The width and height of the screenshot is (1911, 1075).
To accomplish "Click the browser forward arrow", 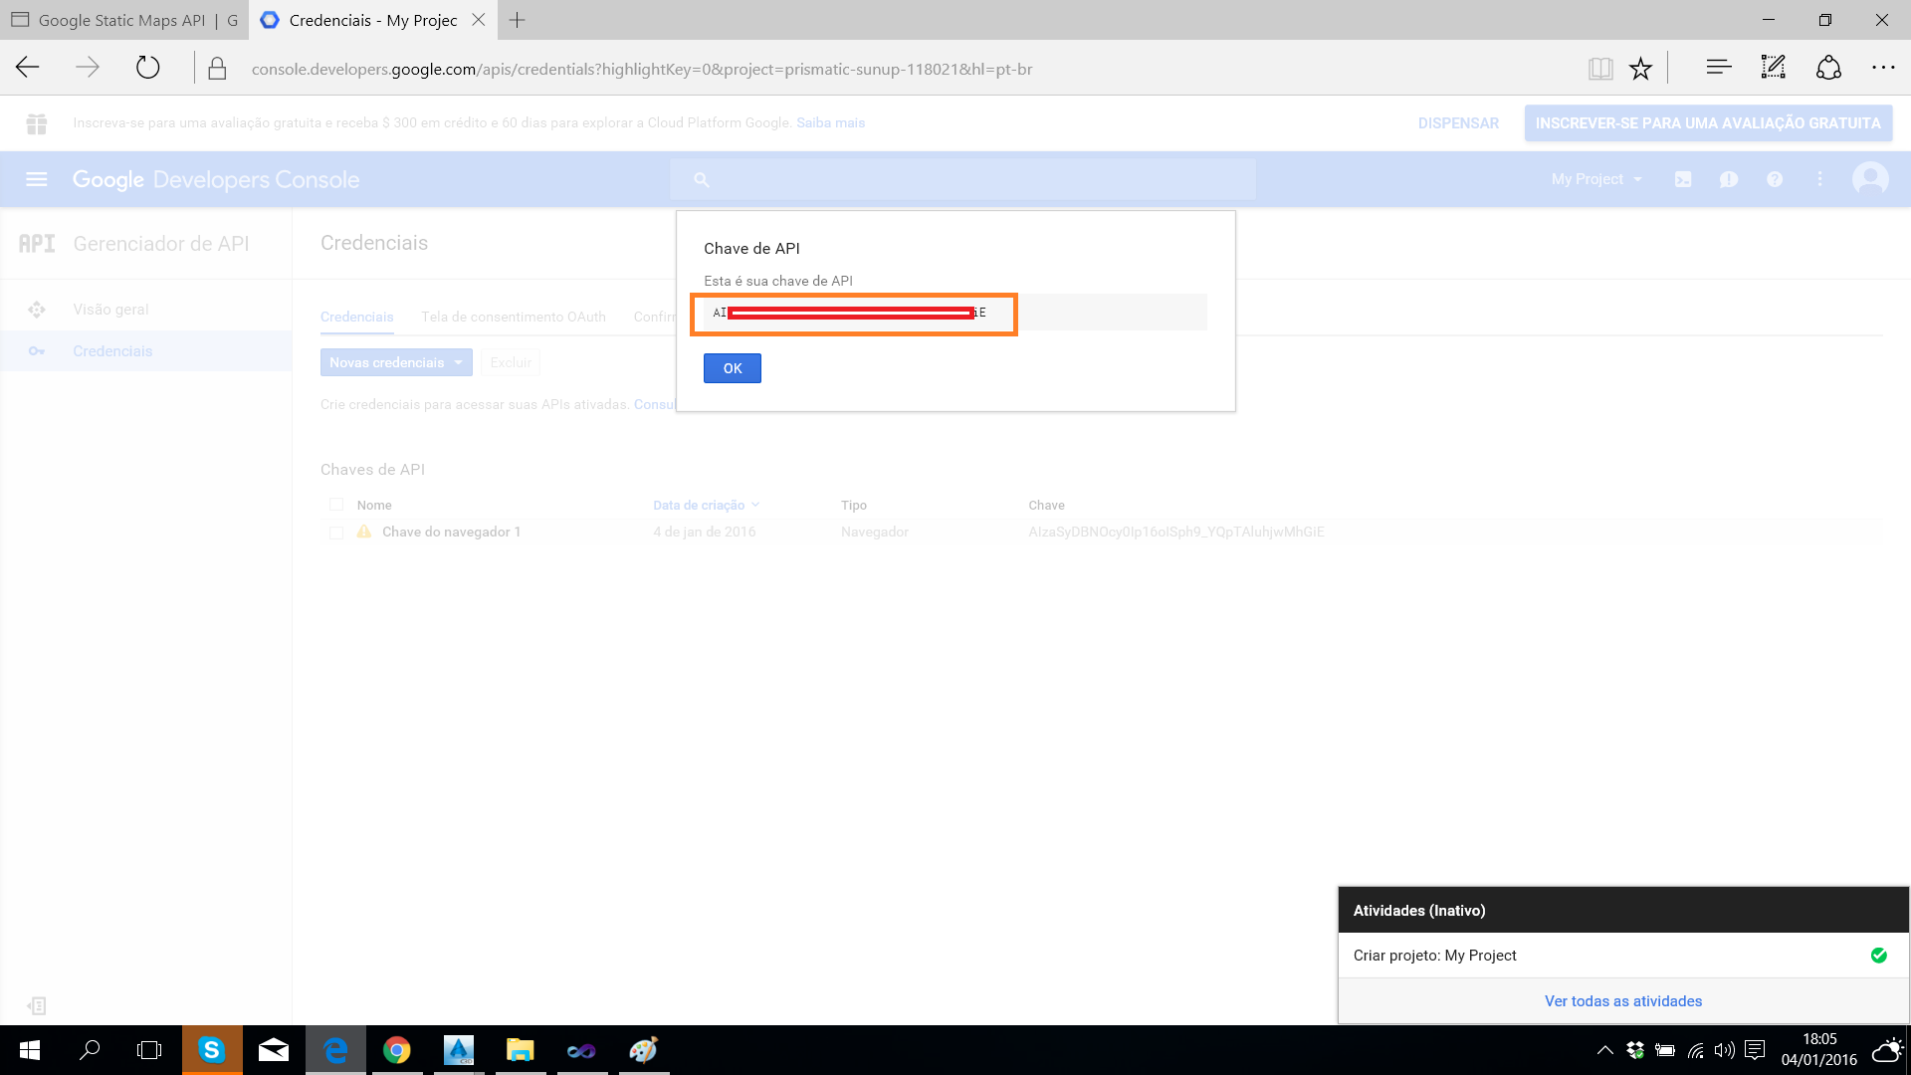I will tap(88, 68).
